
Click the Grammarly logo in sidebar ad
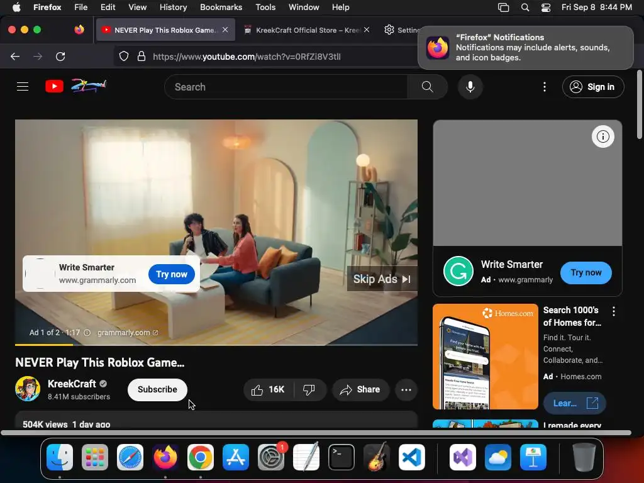click(x=458, y=271)
